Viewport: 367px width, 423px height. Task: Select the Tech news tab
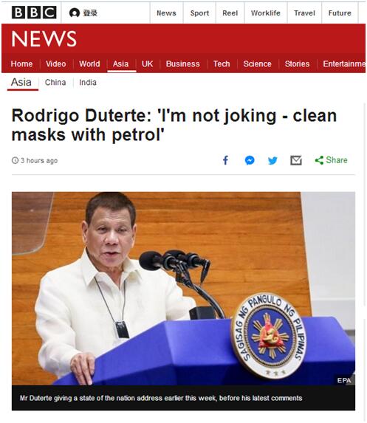pos(222,64)
